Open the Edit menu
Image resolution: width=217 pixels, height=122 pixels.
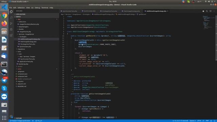point(15,8)
